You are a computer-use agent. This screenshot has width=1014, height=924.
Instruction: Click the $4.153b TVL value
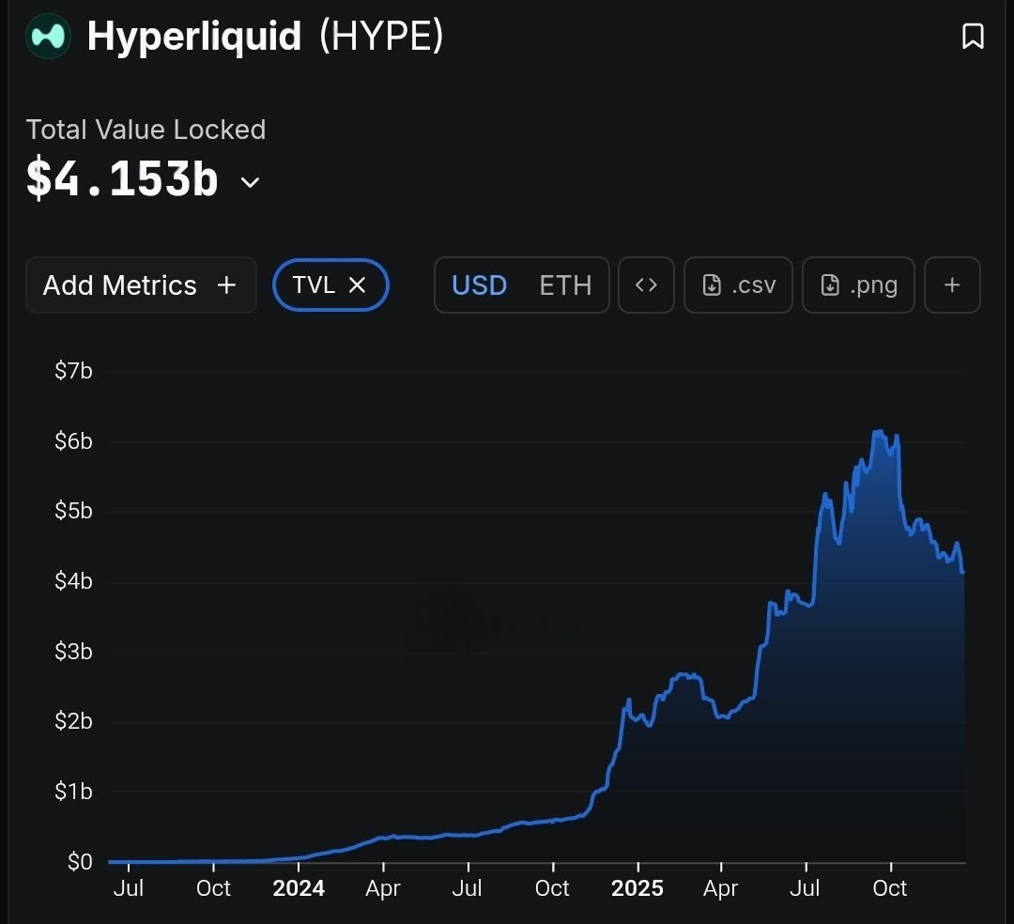click(x=122, y=177)
